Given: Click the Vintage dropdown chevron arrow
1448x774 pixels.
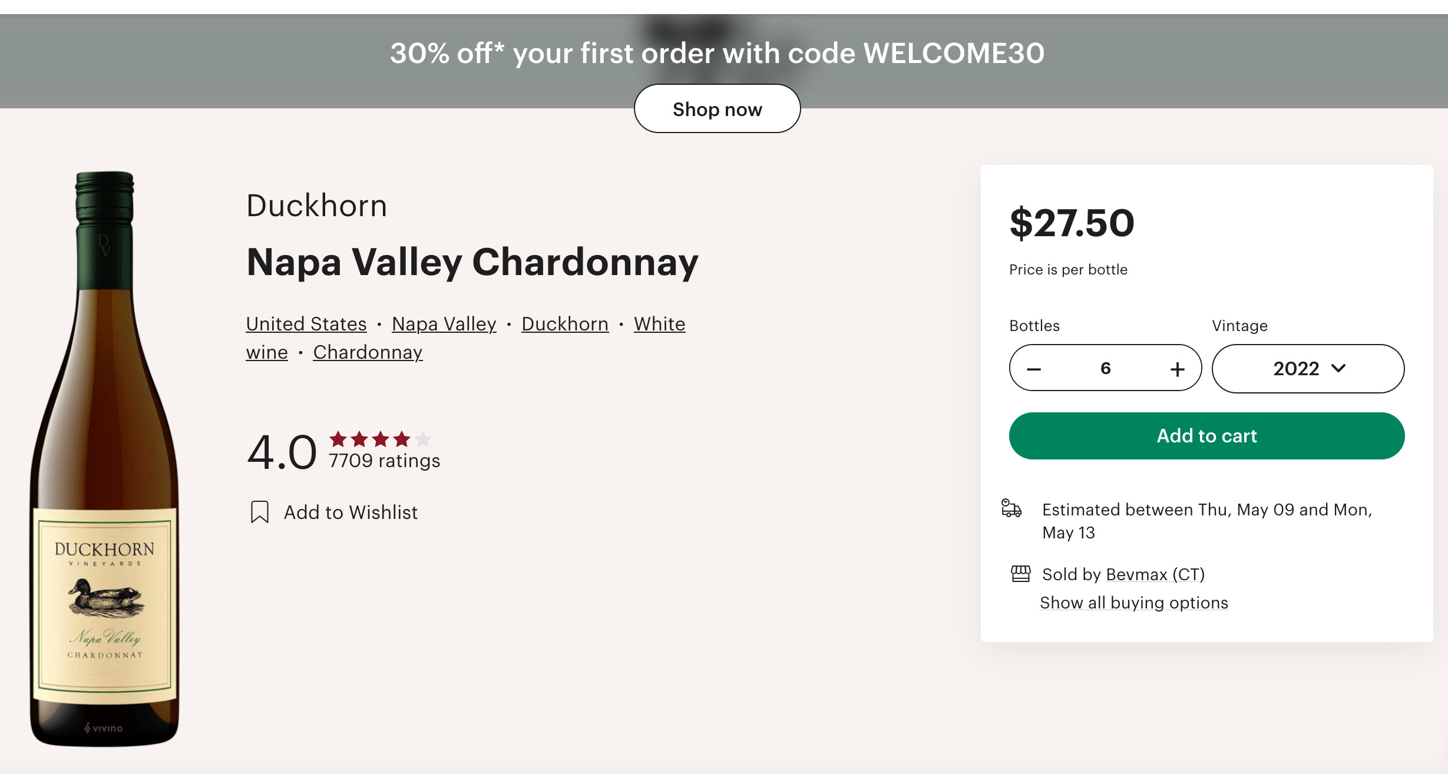Looking at the screenshot, I should tap(1338, 369).
